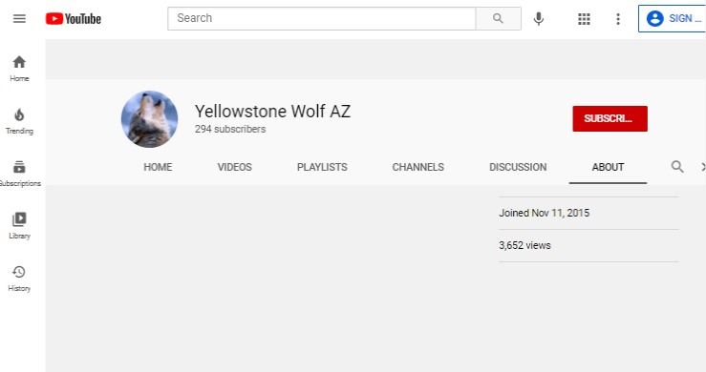706x372 pixels.
Task: Switch to the Playlists tab
Action: coord(322,167)
